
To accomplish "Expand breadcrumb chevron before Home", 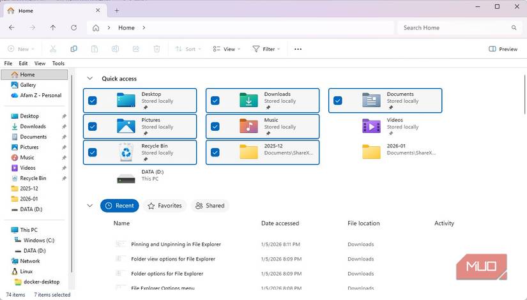I will (x=109, y=28).
